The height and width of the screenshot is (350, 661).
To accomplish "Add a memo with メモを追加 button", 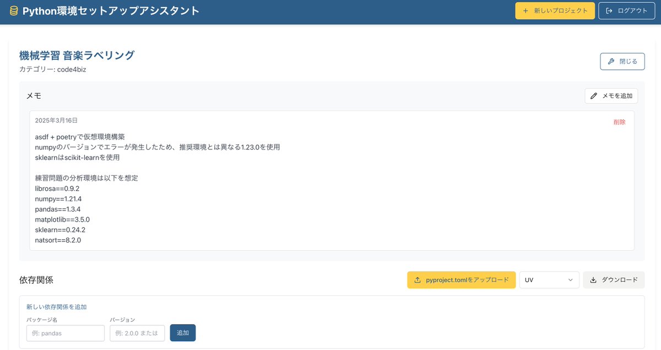I will click(x=611, y=96).
